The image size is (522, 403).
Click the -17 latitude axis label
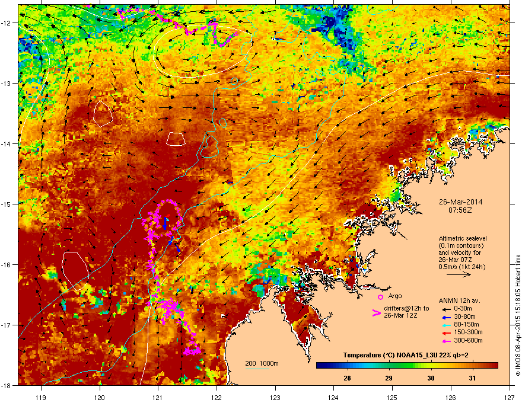7,325
